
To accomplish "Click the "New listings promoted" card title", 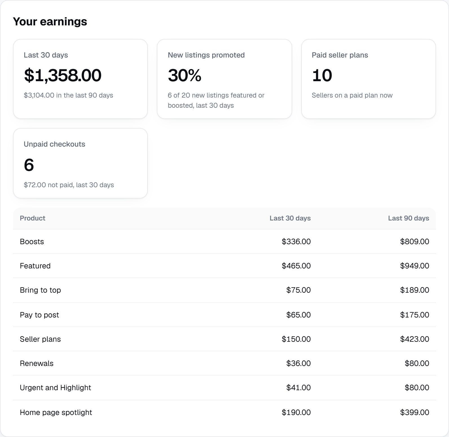I will tap(206, 55).
